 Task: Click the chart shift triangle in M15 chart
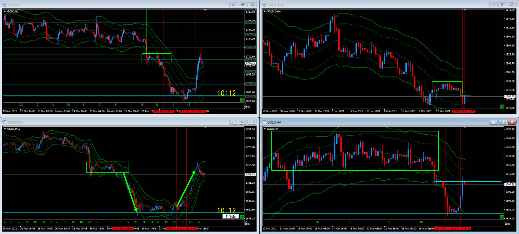[205, 128]
